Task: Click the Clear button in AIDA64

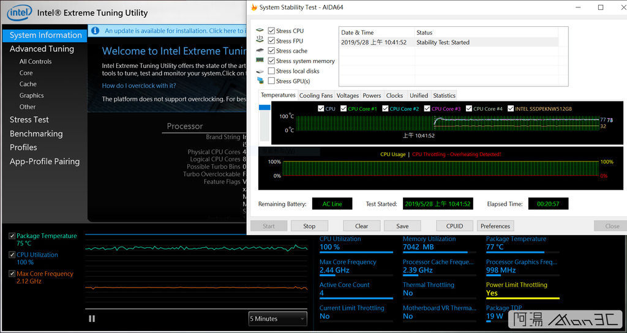Action: point(361,226)
